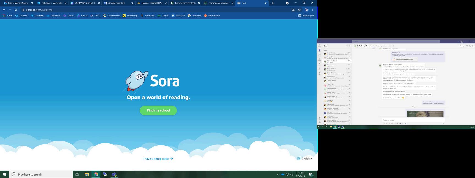The width and height of the screenshot is (475, 178).
Task: Open the Blough, Brenda chat in Teams
Action: pos(337,57)
